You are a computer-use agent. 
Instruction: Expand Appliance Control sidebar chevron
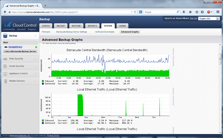coord(35,74)
